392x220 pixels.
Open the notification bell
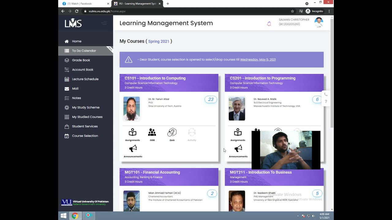269,24
